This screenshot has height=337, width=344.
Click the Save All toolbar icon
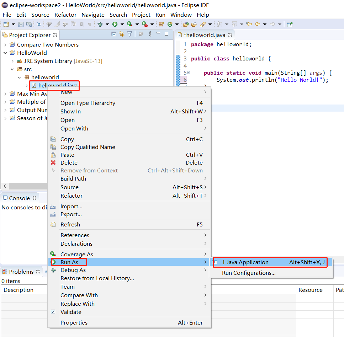point(28,24)
